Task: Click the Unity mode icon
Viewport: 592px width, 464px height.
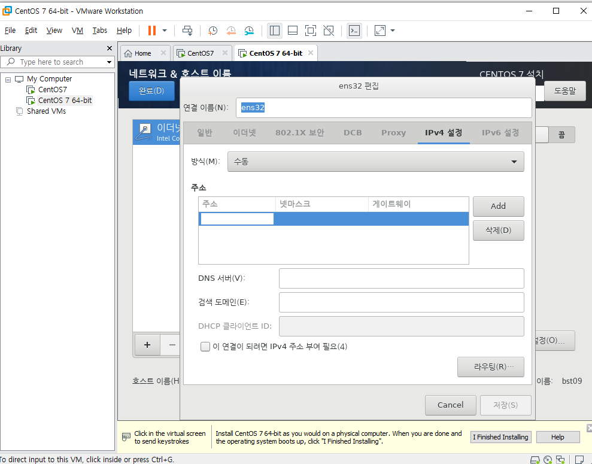Action: [x=329, y=31]
